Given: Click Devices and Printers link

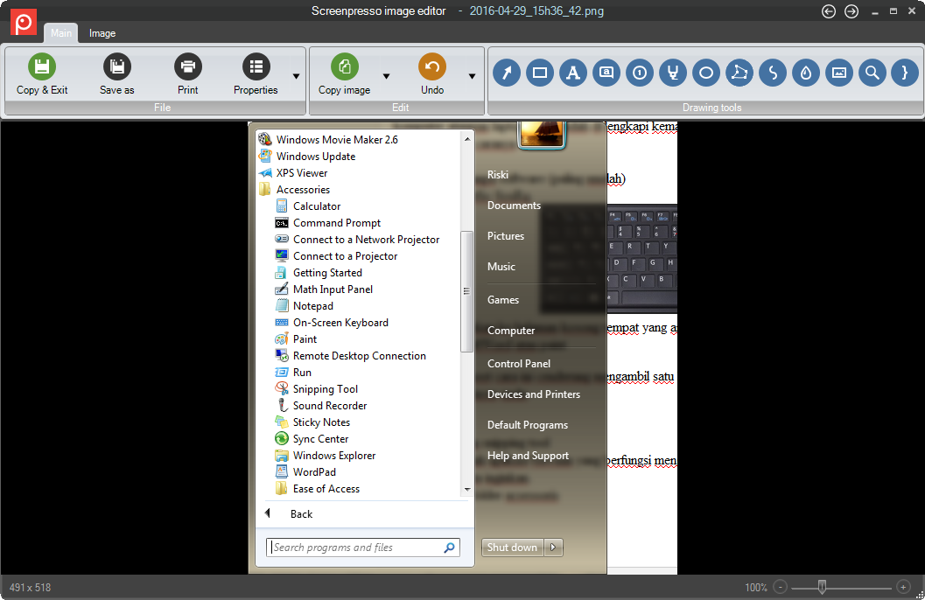Looking at the screenshot, I should pos(533,394).
